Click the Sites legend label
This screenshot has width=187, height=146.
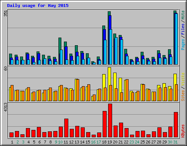pos(183,96)
